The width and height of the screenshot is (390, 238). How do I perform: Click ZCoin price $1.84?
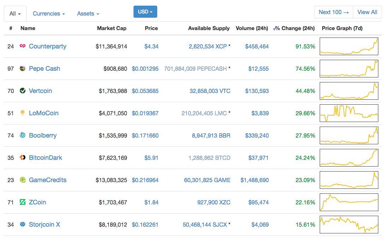pos(151,202)
